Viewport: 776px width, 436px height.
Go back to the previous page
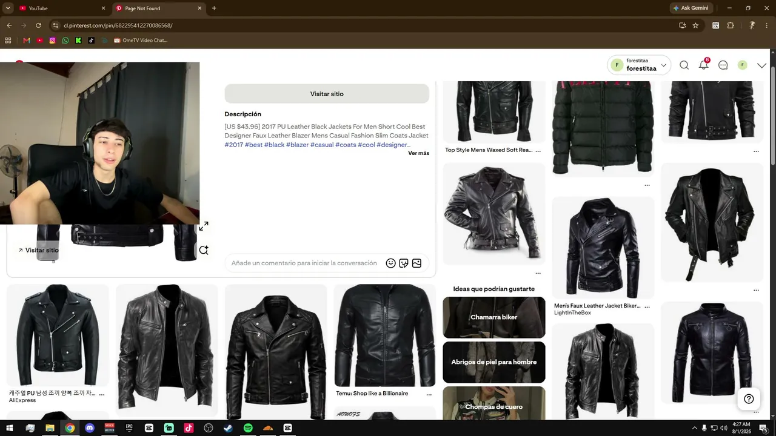[9, 25]
